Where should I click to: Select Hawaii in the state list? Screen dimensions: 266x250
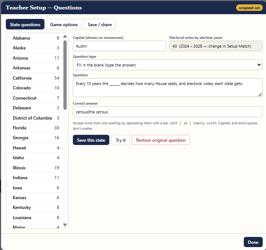34,148
